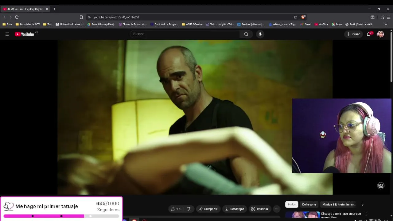Open options for 'El sesgo' suggested video
This screenshot has height=221, width=393.
pos(366,214)
